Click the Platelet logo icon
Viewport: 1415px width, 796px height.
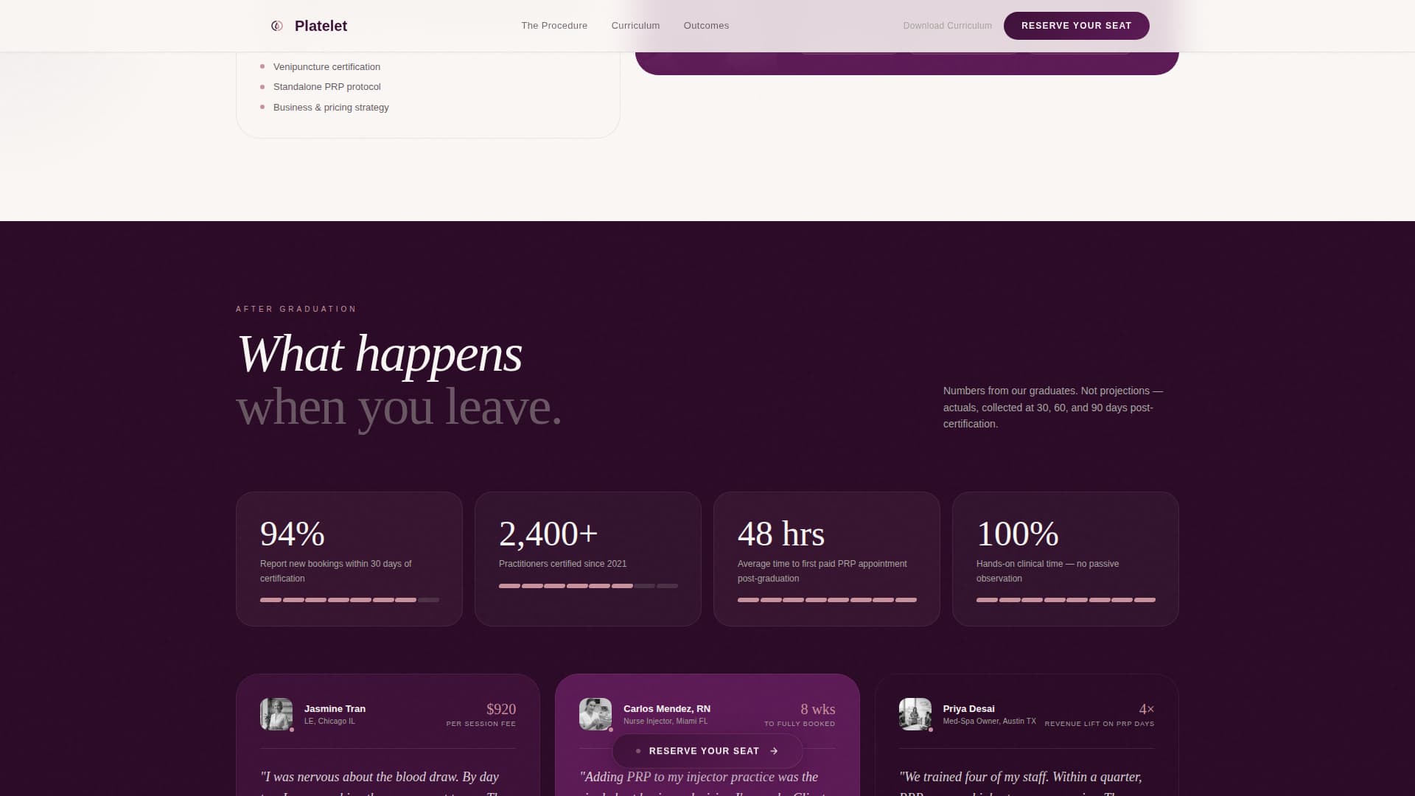pos(276,26)
